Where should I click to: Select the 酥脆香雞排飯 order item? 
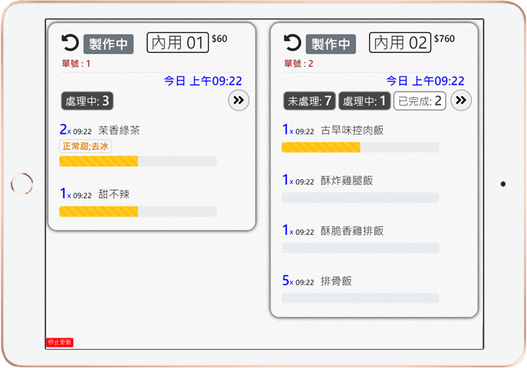pos(352,231)
